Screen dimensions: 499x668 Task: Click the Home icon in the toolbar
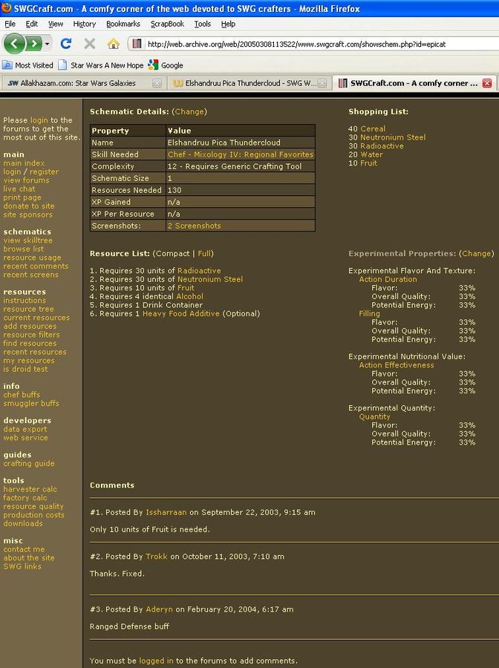tap(113, 44)
